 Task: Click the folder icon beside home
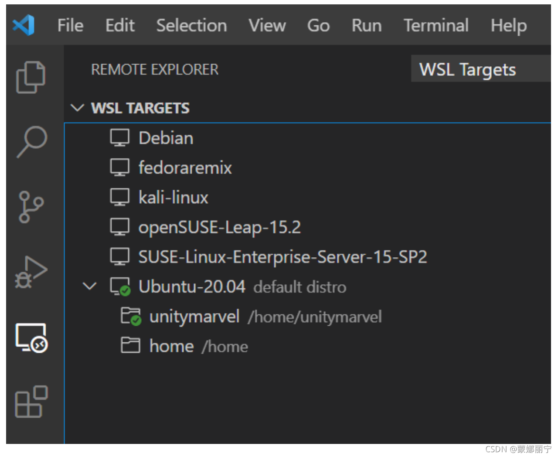pos(130,345)
